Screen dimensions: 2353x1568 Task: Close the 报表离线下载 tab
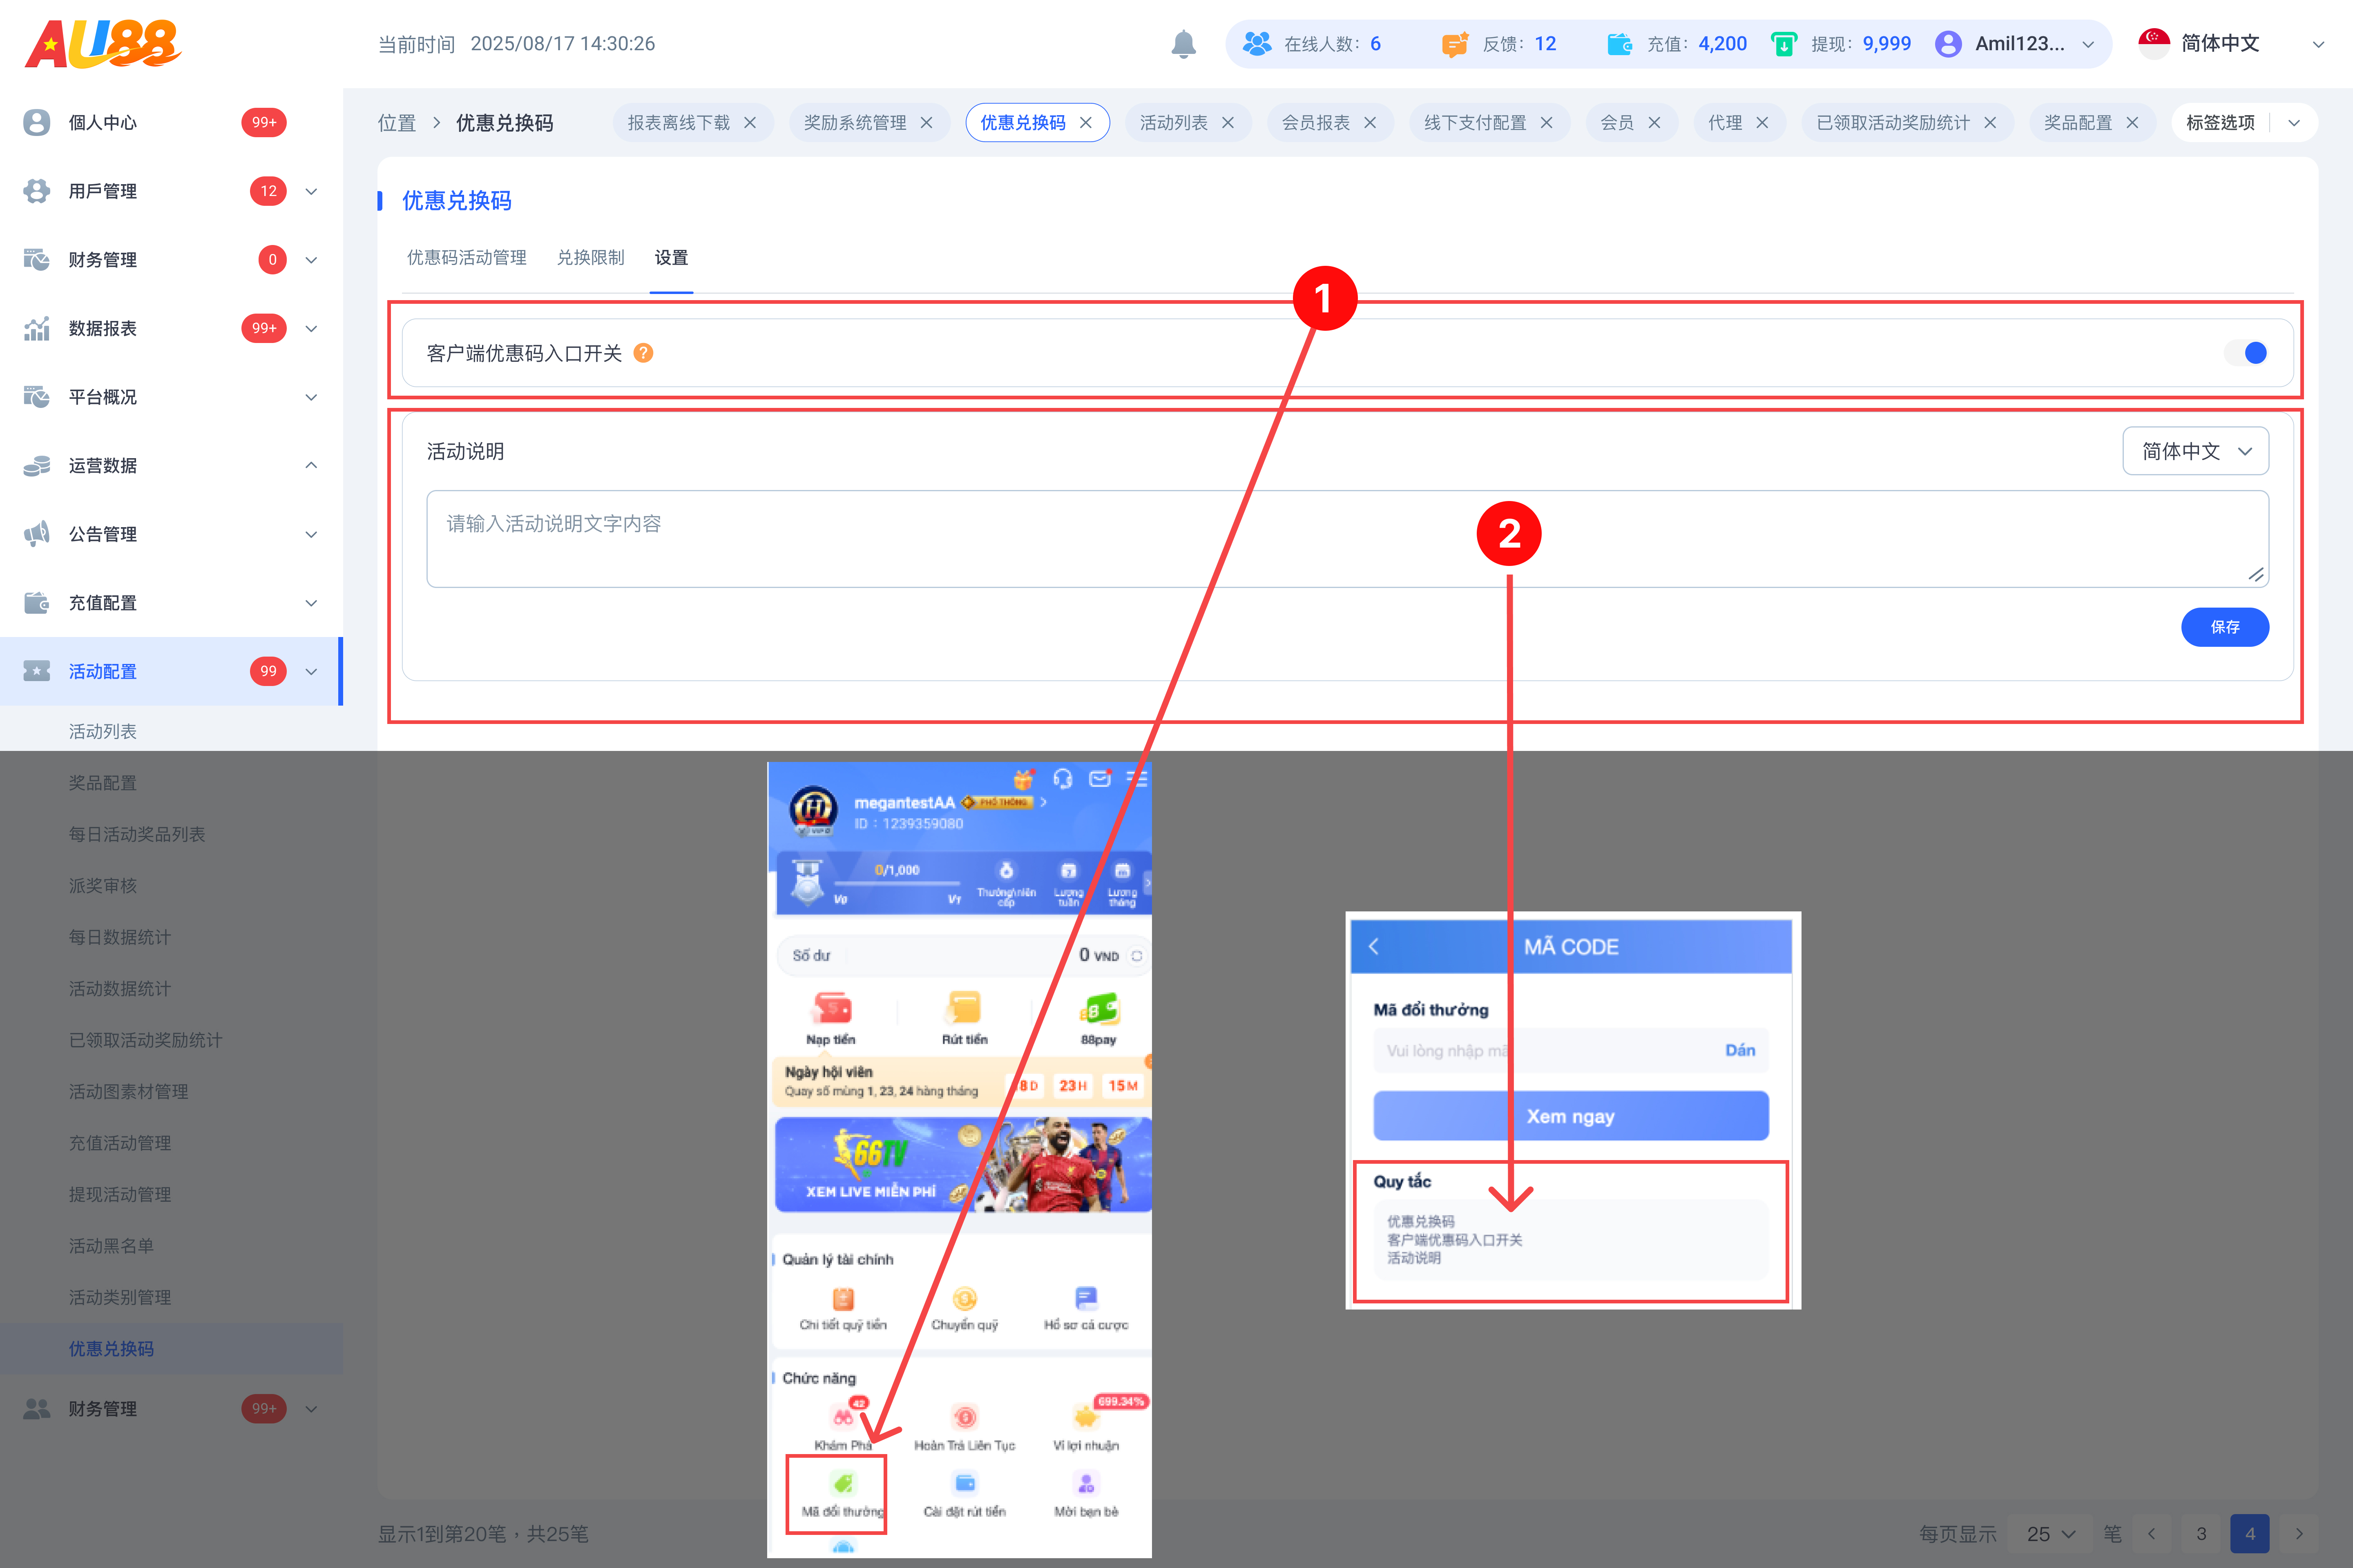point(750,123)
